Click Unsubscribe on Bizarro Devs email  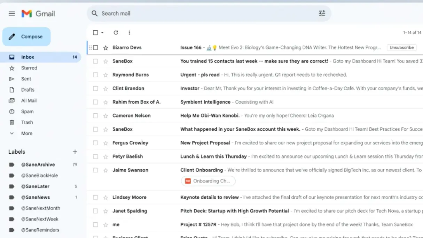[401, 47]
